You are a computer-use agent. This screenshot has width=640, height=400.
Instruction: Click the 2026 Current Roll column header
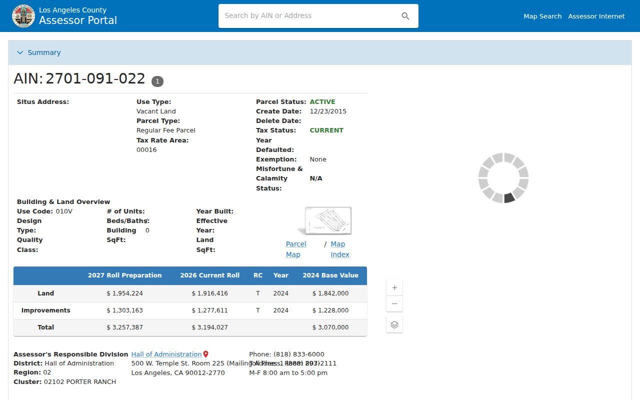[210, 275]
